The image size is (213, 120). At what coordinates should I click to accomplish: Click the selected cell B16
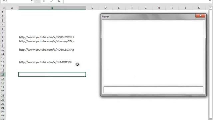[52, 74]
